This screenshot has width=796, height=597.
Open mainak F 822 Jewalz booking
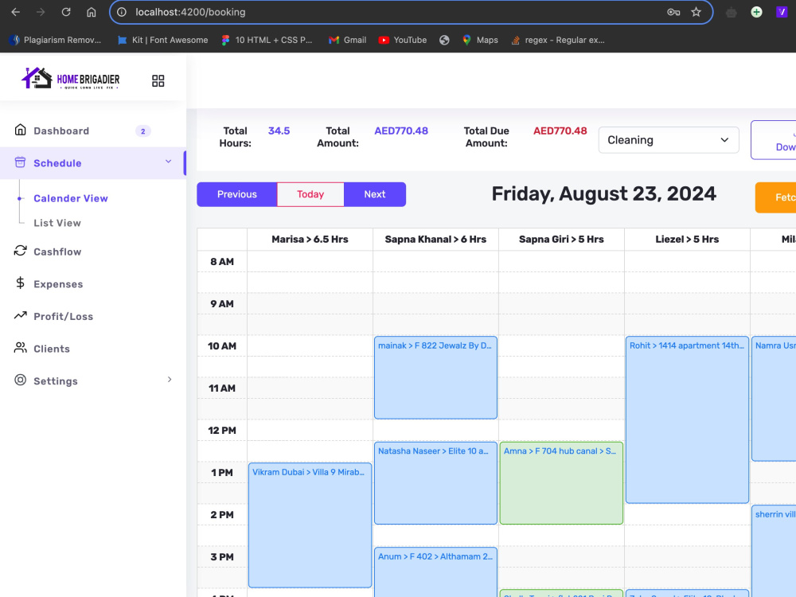(x=435, y=377)
